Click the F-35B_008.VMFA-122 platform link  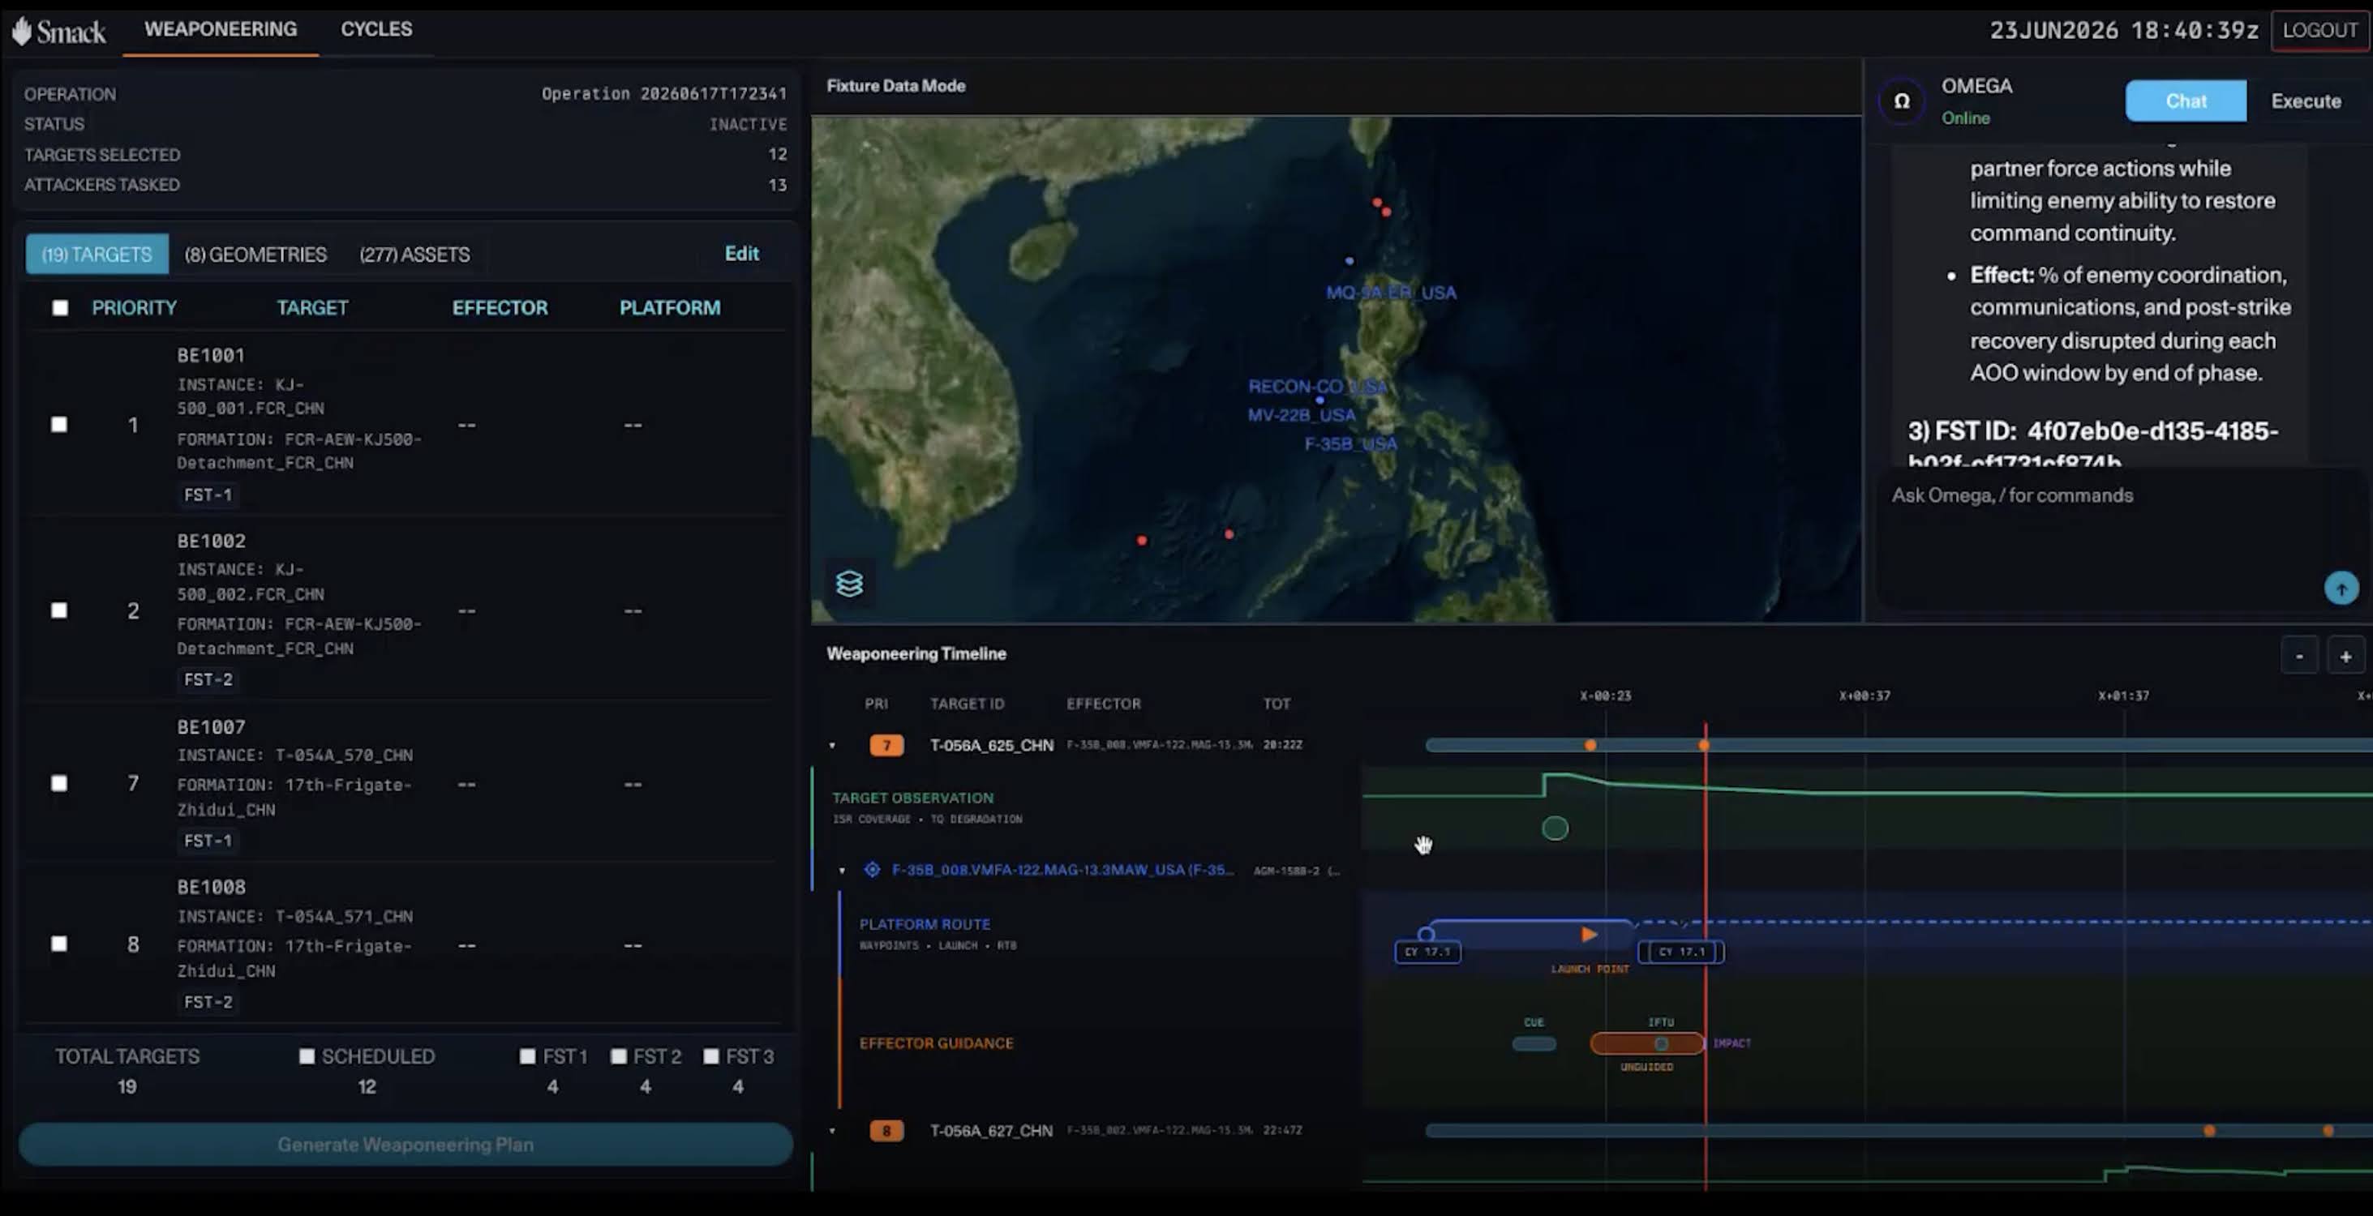(1062, 870)
